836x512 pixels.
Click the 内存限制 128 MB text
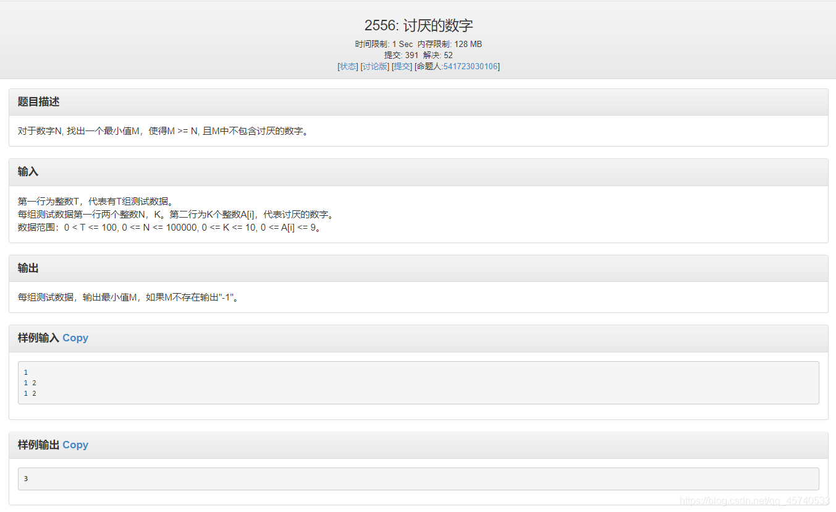point(452,44)
